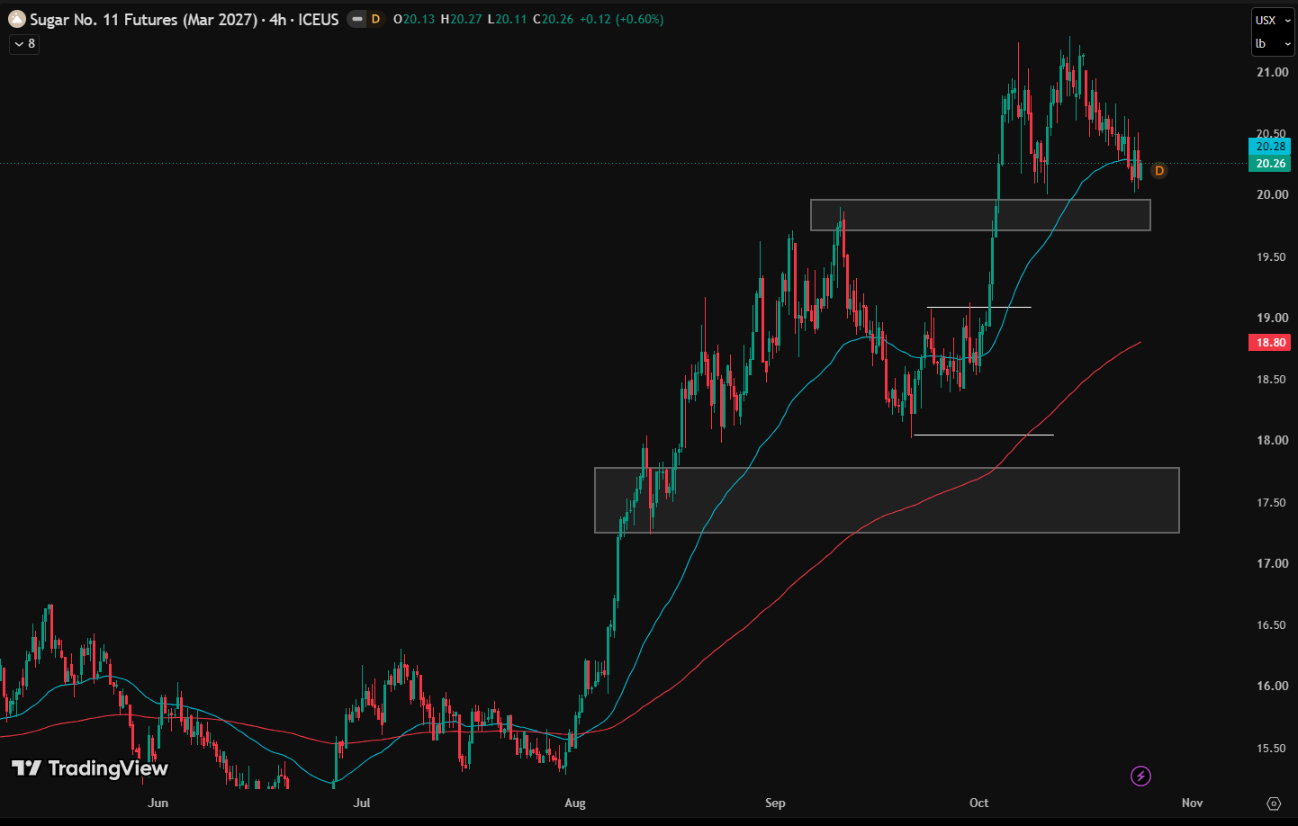
Task: Click the market status pill icon next to ICEUS
Action: click(x=357, y=19)
